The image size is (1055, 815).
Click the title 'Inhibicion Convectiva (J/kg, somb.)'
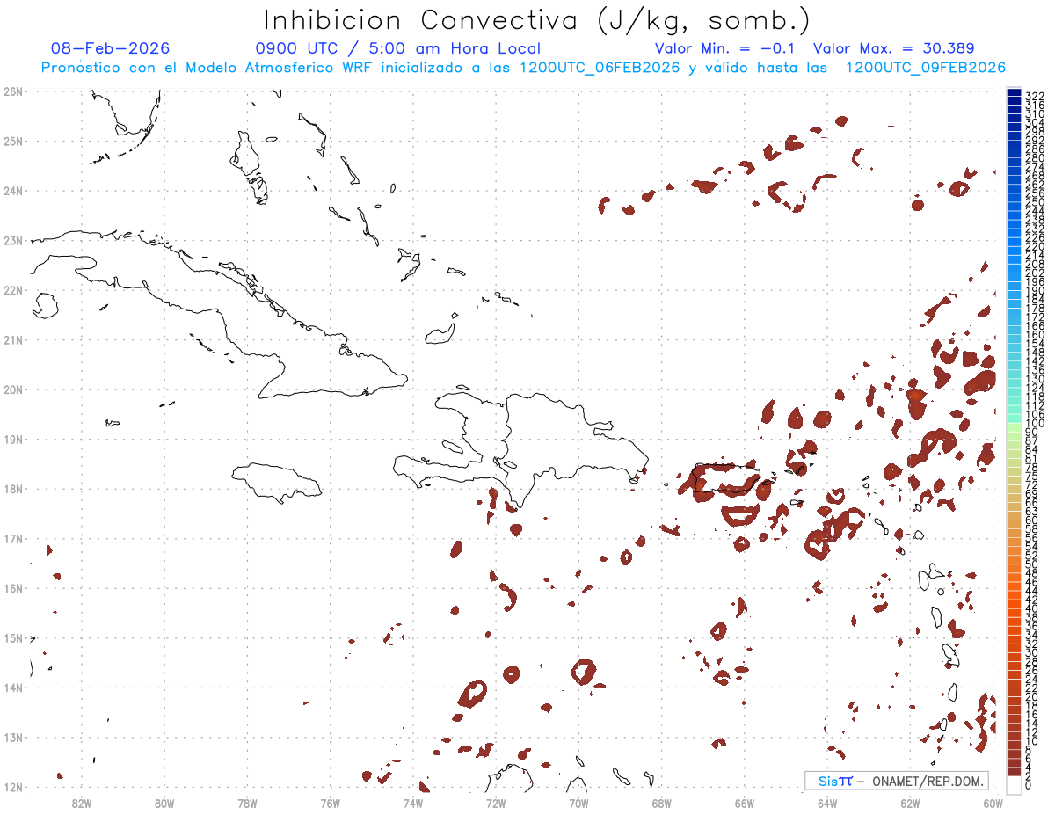tap(536, 20)
